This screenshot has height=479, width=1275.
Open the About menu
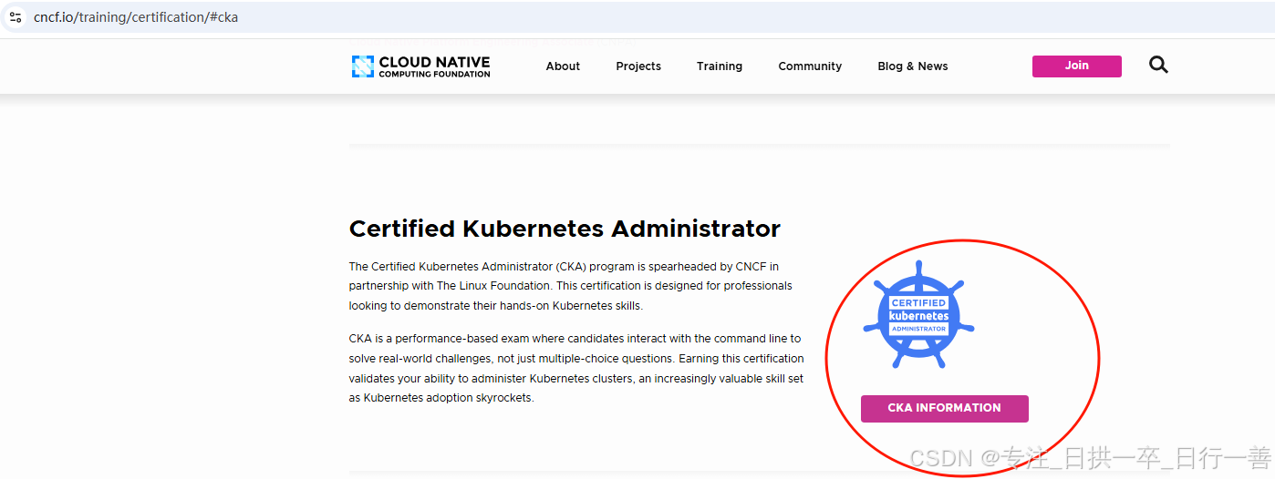tap(563, 66)
